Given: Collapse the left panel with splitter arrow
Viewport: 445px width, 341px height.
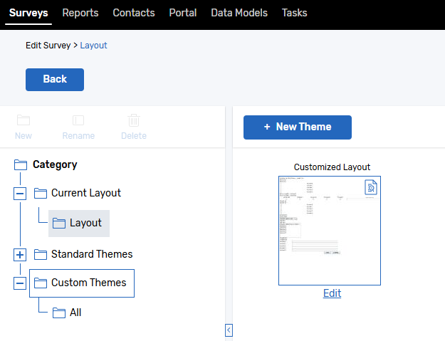Looking at the screenshot, I should click(x=229, y=330).
